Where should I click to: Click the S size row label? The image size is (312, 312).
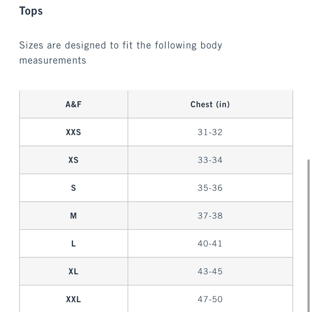pyautogui.click(x=73, y=188)
